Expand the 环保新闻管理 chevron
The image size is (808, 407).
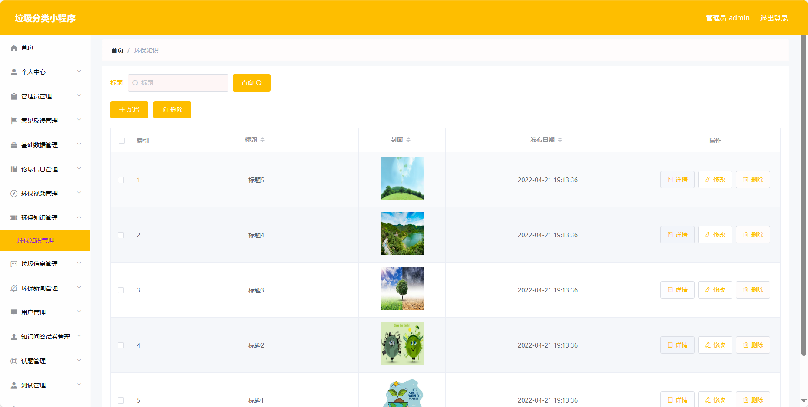tap(79, 287)
